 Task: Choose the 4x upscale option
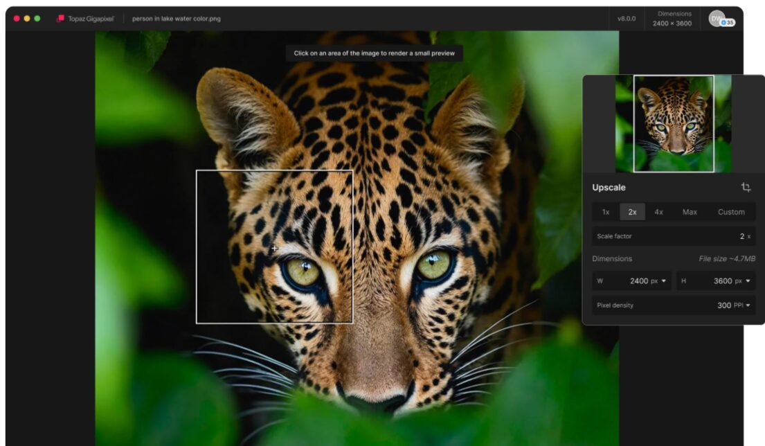[658, 212]
